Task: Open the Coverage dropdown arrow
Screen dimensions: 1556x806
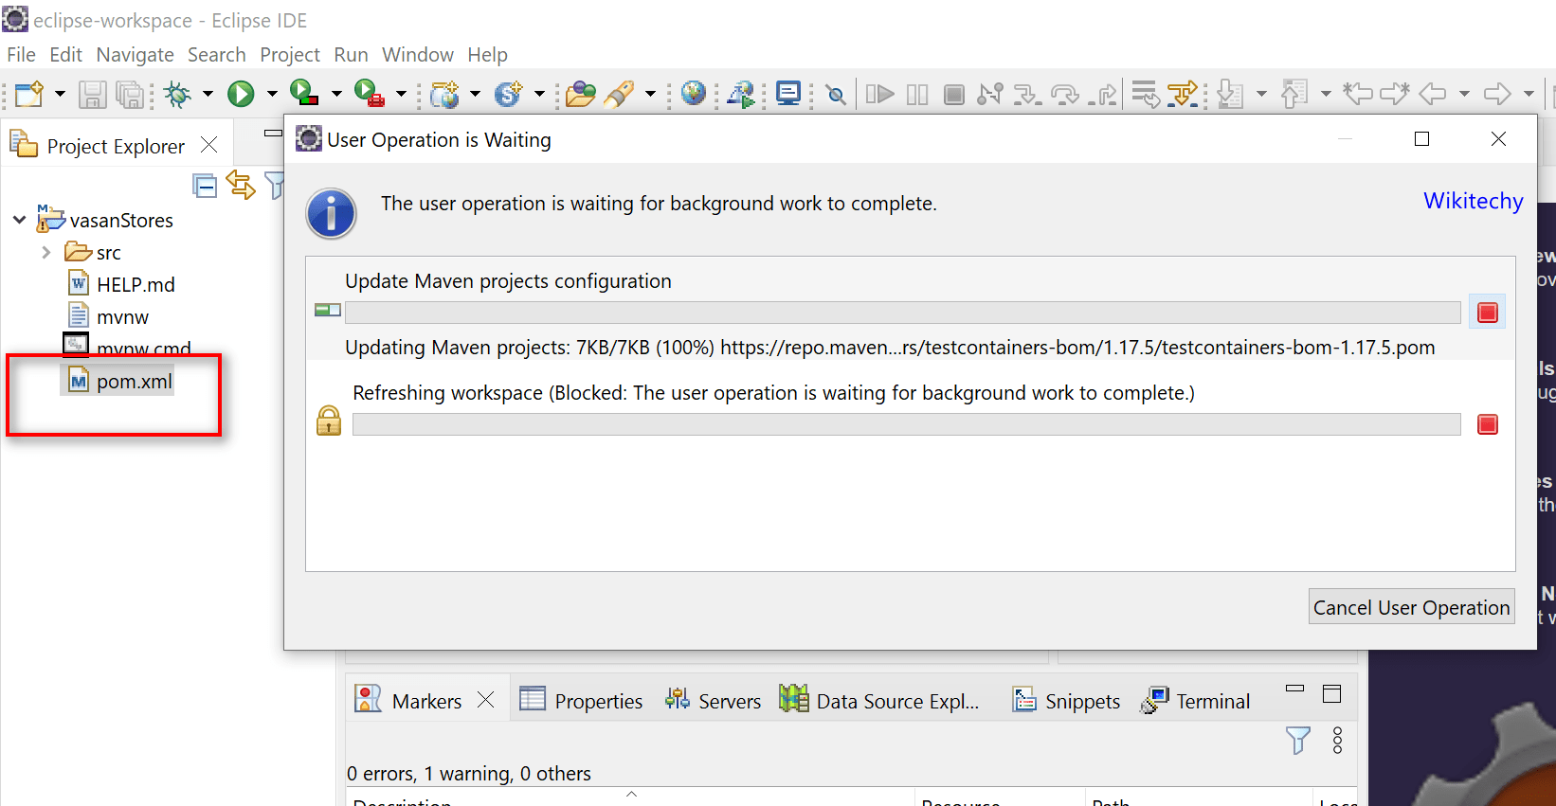Action: [x=336, y=94]
